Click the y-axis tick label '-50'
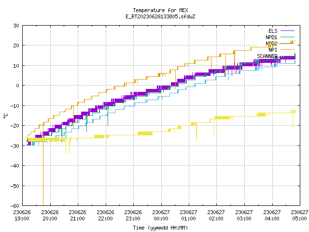Image resolution: width=309 pixels, height=232 pixels. pos(15,186)
